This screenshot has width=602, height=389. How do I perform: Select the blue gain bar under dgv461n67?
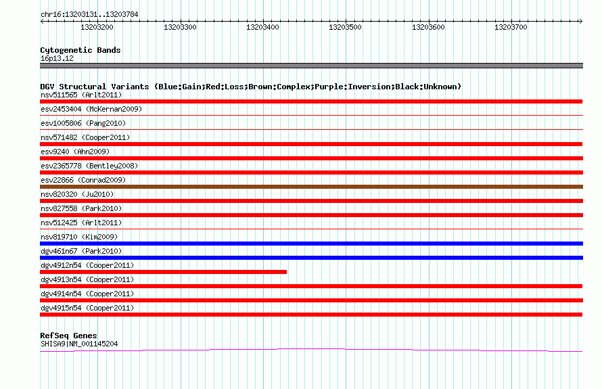pyautogui.click(x=311, y=258)
